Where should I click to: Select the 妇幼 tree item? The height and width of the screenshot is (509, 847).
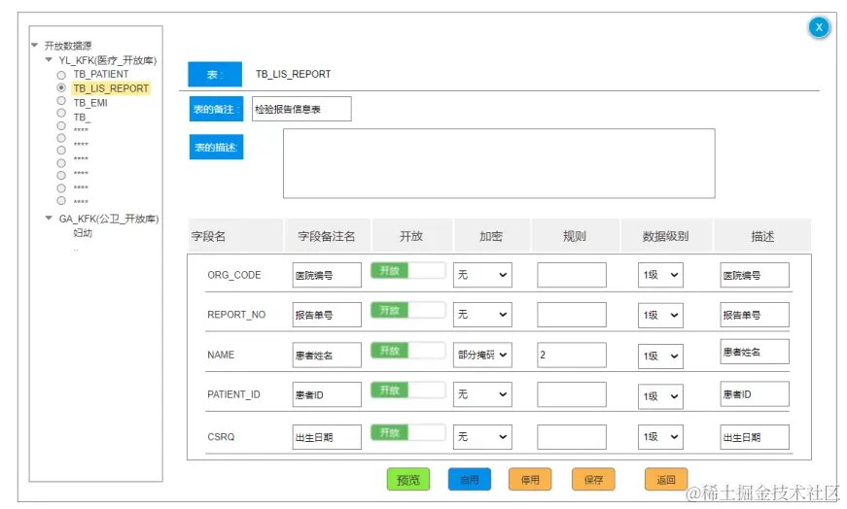pyautogui.click(x=83, y=233)
